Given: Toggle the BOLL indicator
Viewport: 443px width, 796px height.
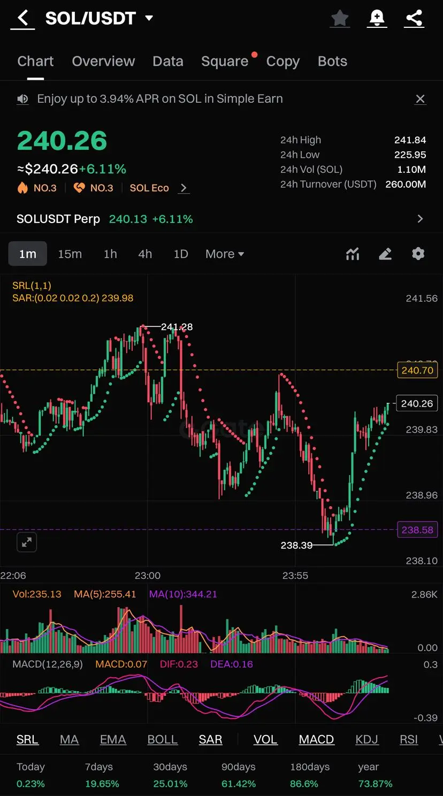Looking at the screenshot, I should (162, 739).
